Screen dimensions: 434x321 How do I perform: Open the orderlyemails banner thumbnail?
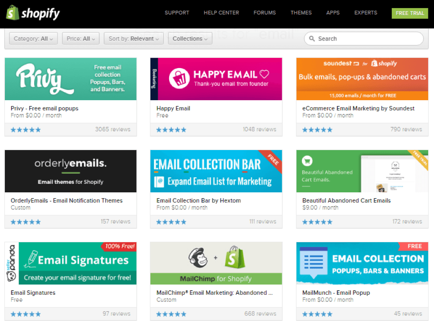click(x=70, y=171)
